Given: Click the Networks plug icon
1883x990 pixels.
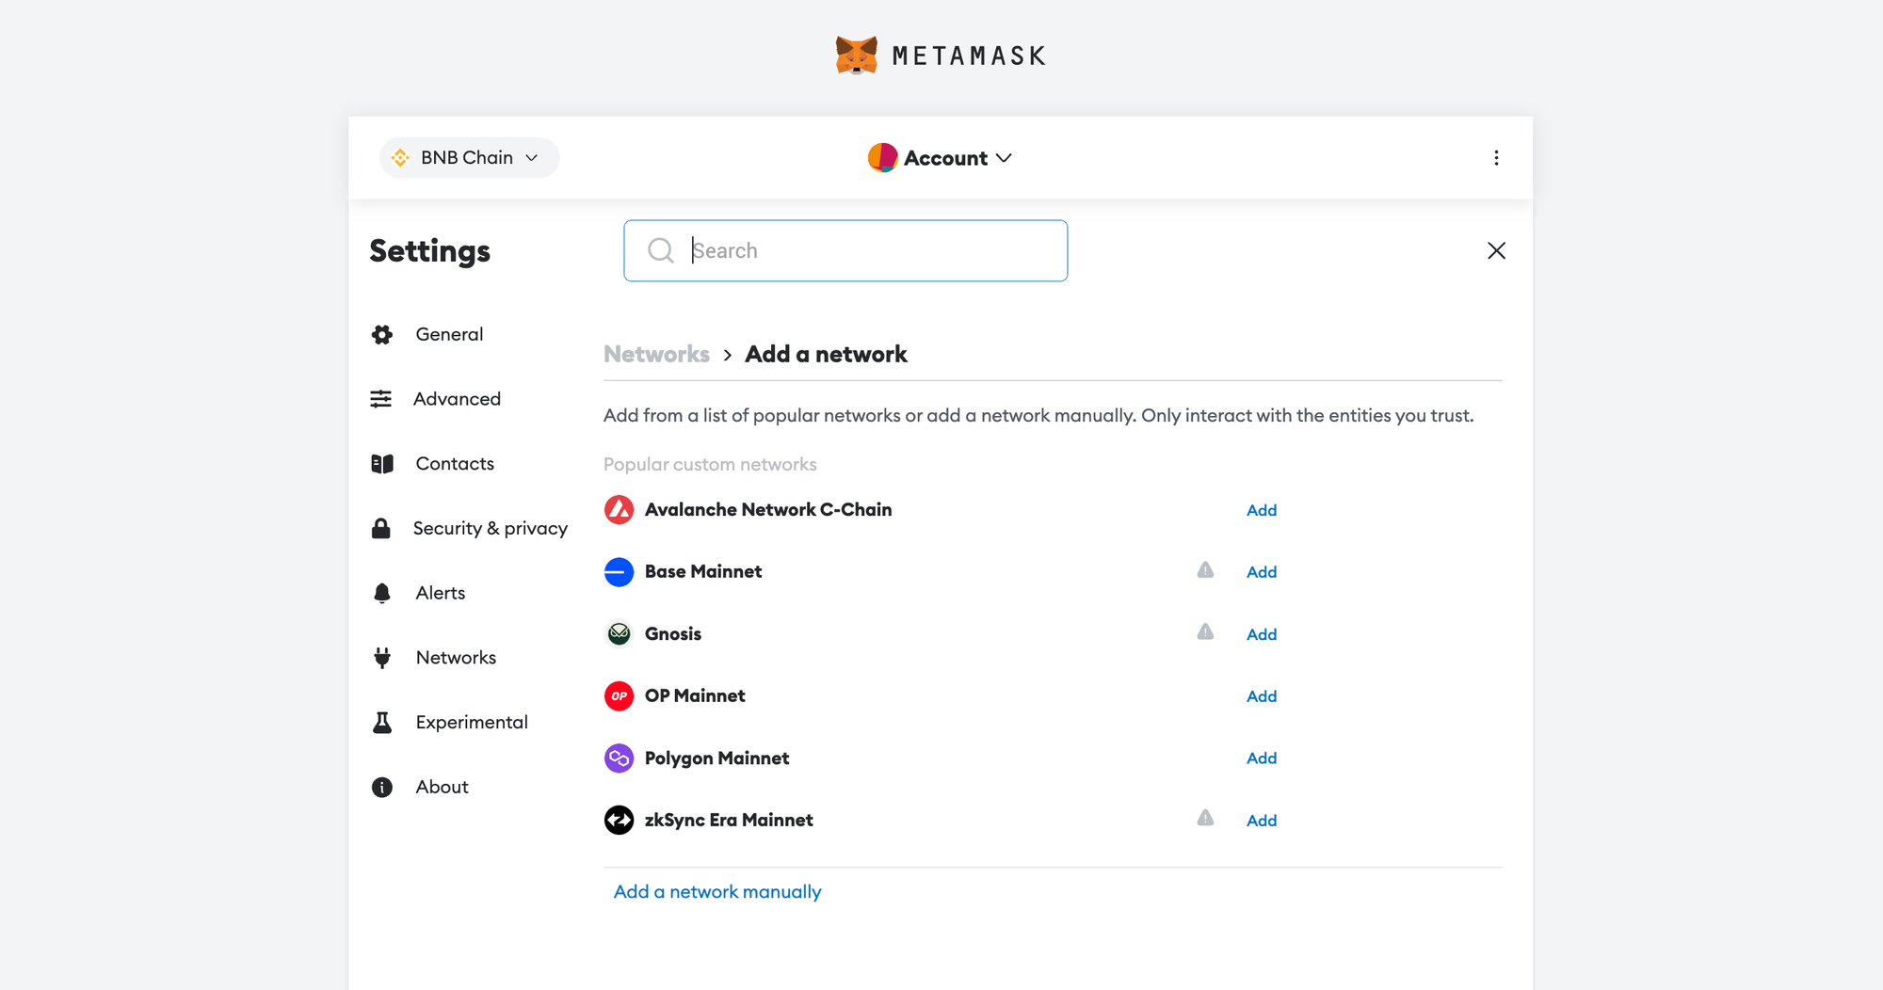Looking at the screenshot, I should [381, 658].
